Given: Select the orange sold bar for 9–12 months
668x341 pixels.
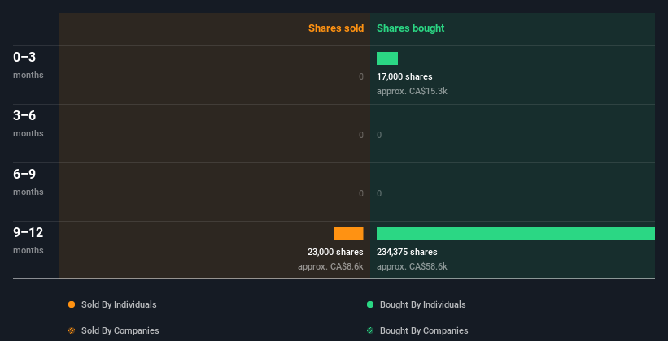Looking at the screenshot, I should (x=349, y=234).
